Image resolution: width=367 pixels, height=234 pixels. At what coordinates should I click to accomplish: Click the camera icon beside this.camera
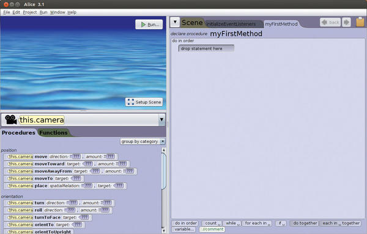(x=10, y=119)
